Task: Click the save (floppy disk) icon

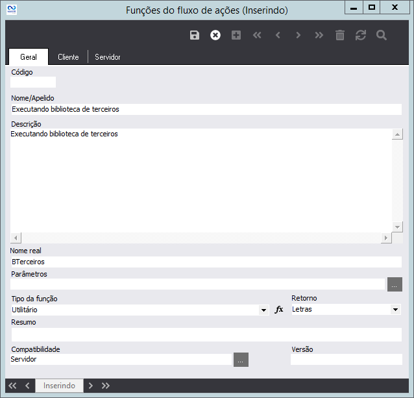Action: point(195,35)
